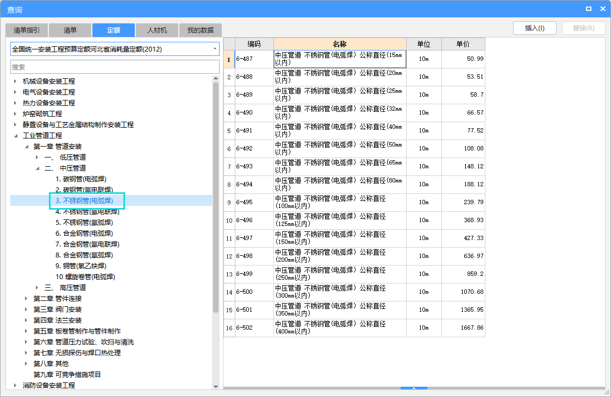Select code cell 6-490
This screenshot has height=397, width=611.
[254, 113]
